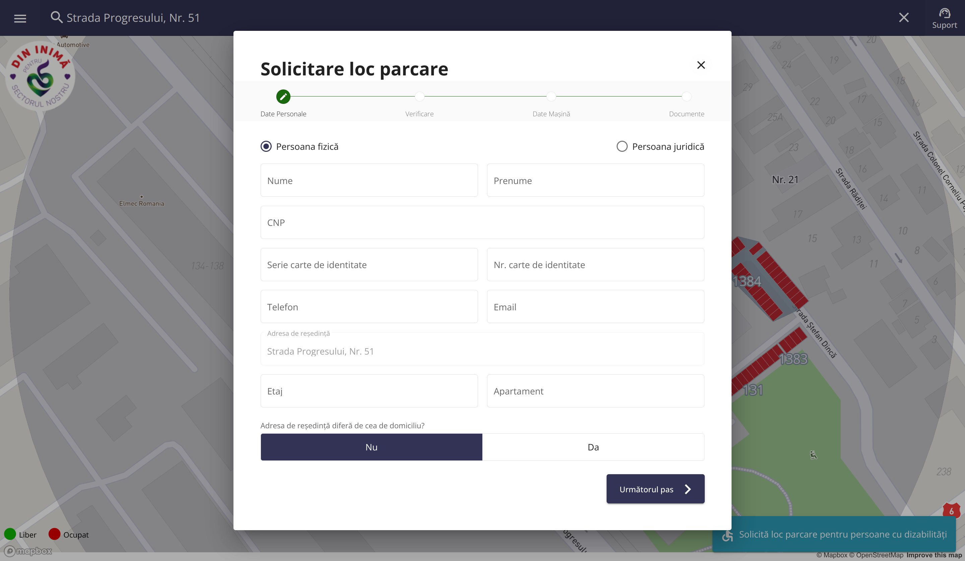
Task: Open the hamburger menu in the top bar
Action: (x=20, y=18)
